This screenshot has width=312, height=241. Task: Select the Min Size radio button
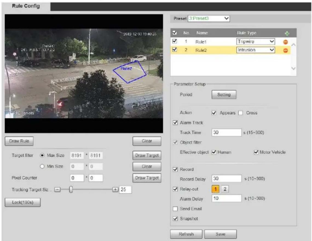pyautogui.click(x=42, y=166)
